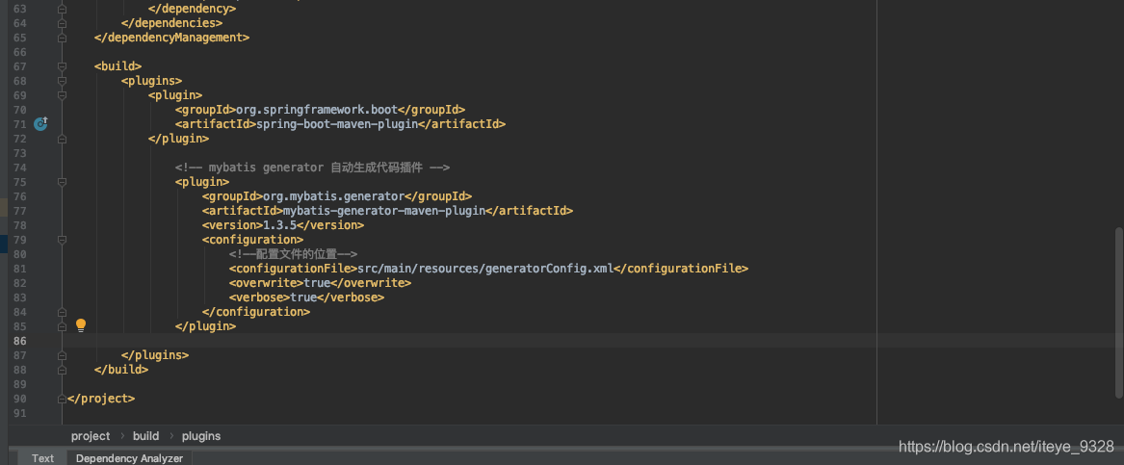Collapse the <build> tag fold on line 67
This screenshot has width=1124, height=465.
[63, 65]
